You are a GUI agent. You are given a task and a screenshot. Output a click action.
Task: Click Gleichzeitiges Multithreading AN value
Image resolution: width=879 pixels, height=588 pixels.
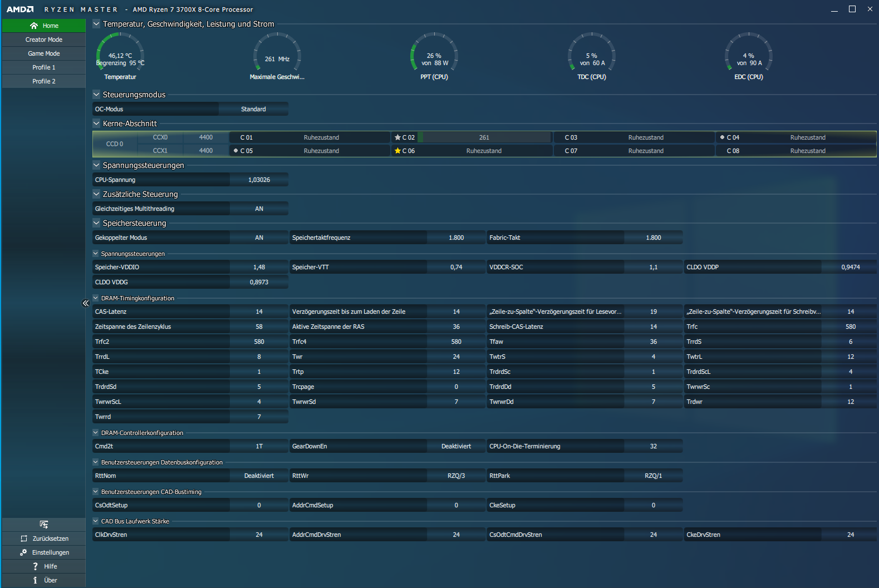(259, 209)
